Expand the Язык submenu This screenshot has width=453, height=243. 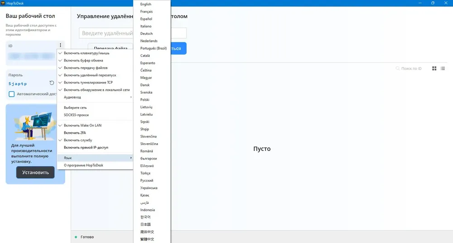(x=95, y=158)
